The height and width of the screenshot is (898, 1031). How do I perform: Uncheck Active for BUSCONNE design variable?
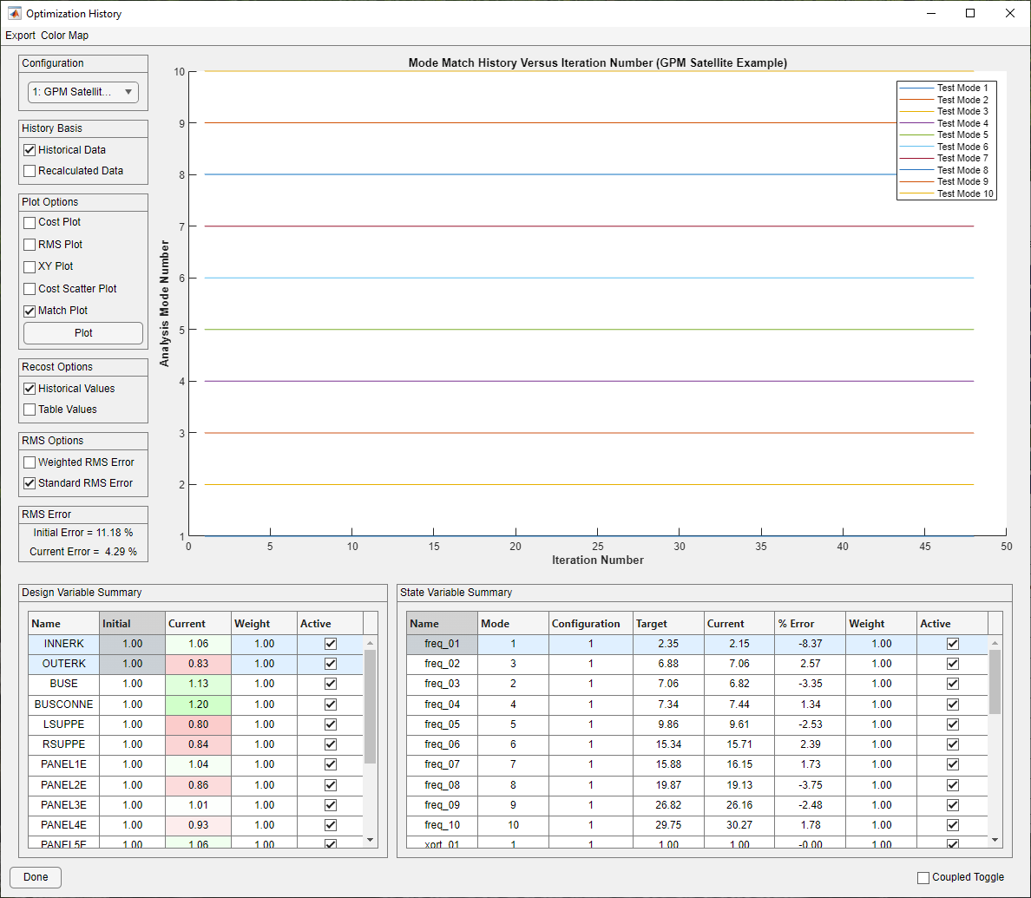(331, 704)
